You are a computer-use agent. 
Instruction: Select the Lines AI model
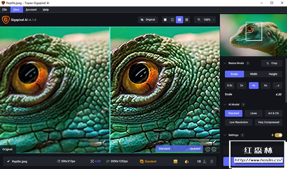[x=254, y=113]
